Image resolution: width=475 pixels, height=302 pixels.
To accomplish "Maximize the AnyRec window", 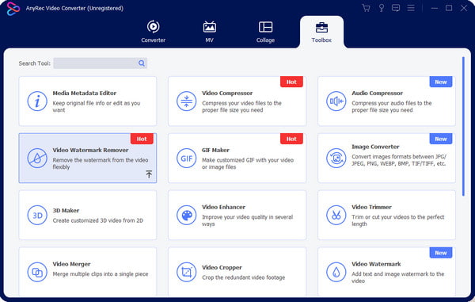I will (x=449, y=8).
